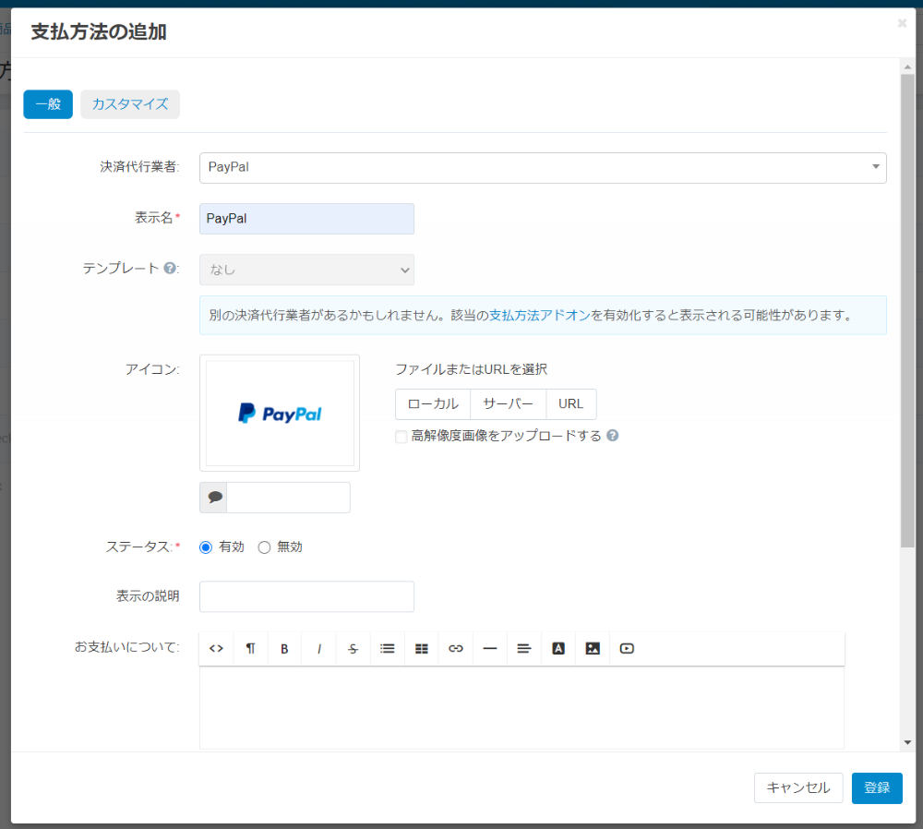Switch to the 一般 tab

click(x=48, y=104)
